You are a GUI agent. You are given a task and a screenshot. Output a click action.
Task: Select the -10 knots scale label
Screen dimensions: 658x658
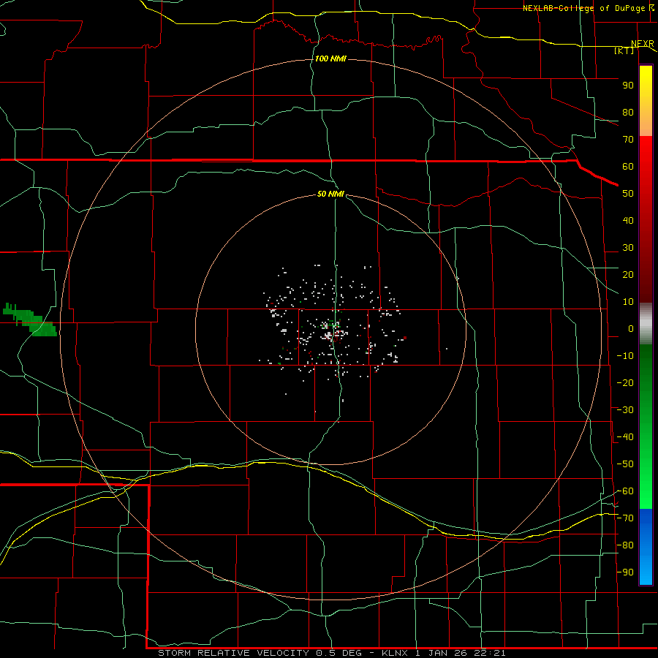(625, 356)
